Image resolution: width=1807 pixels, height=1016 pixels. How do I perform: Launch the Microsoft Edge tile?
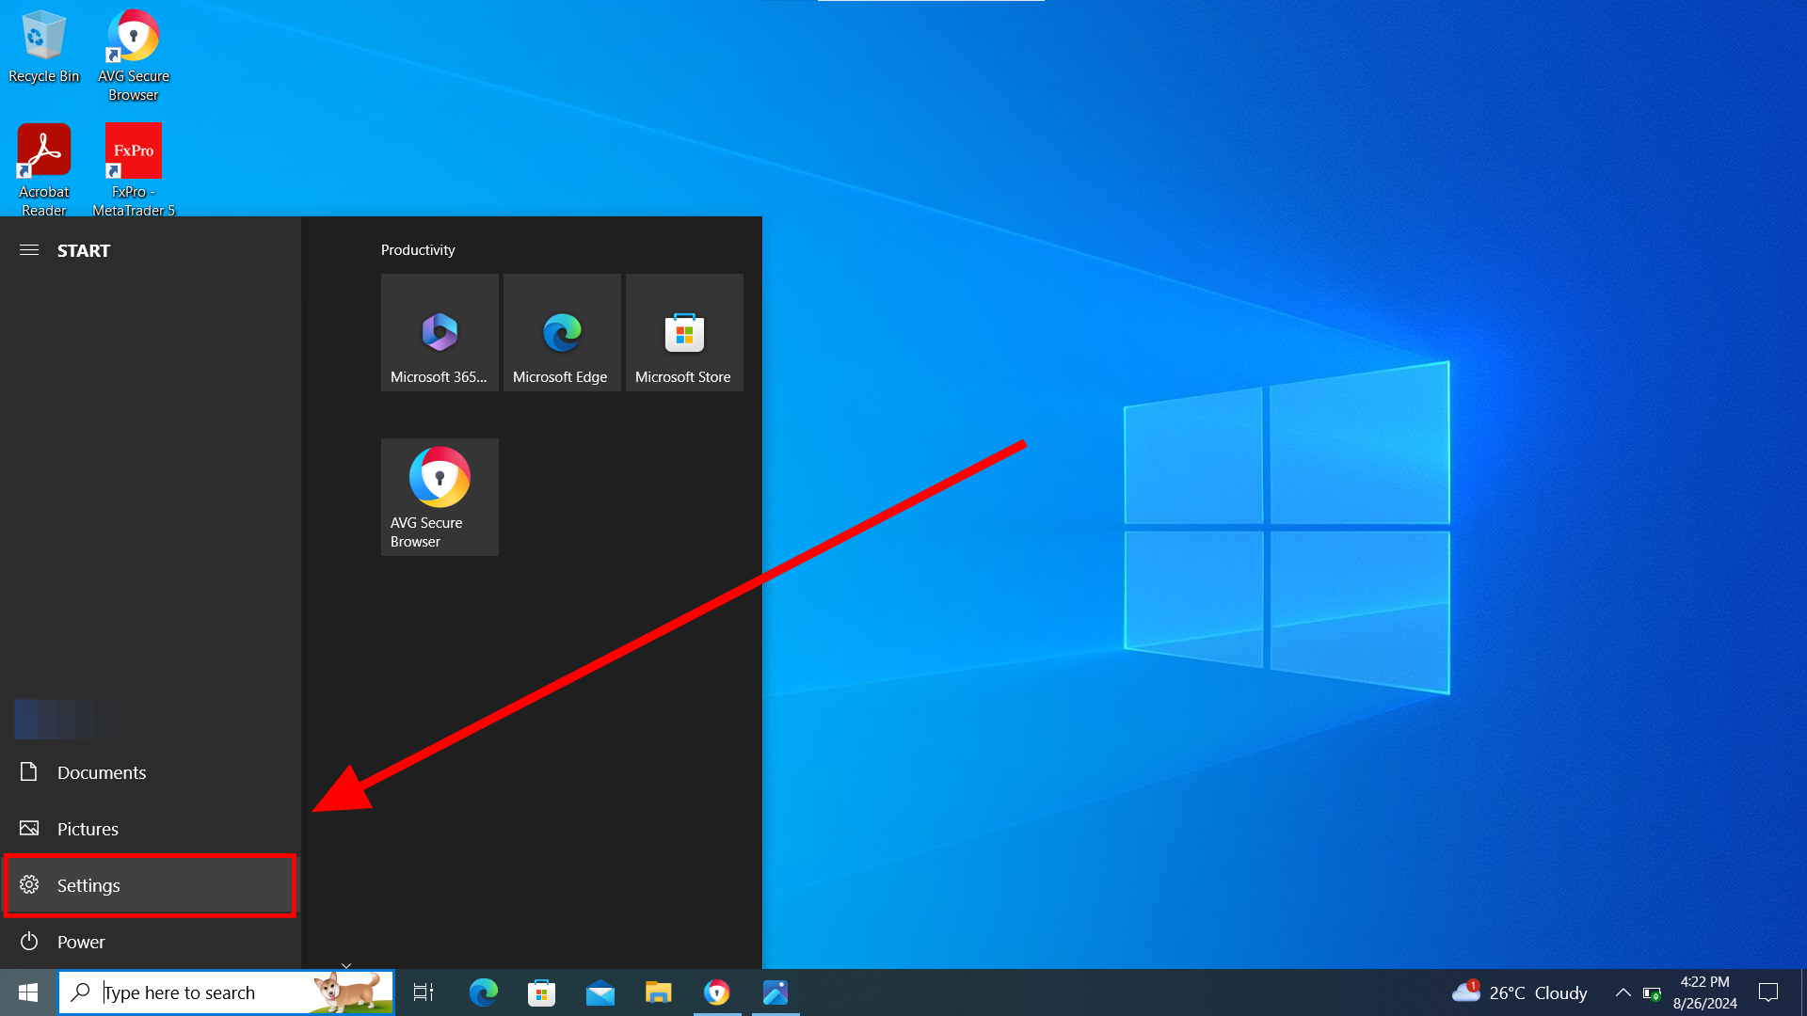(562, 332)
